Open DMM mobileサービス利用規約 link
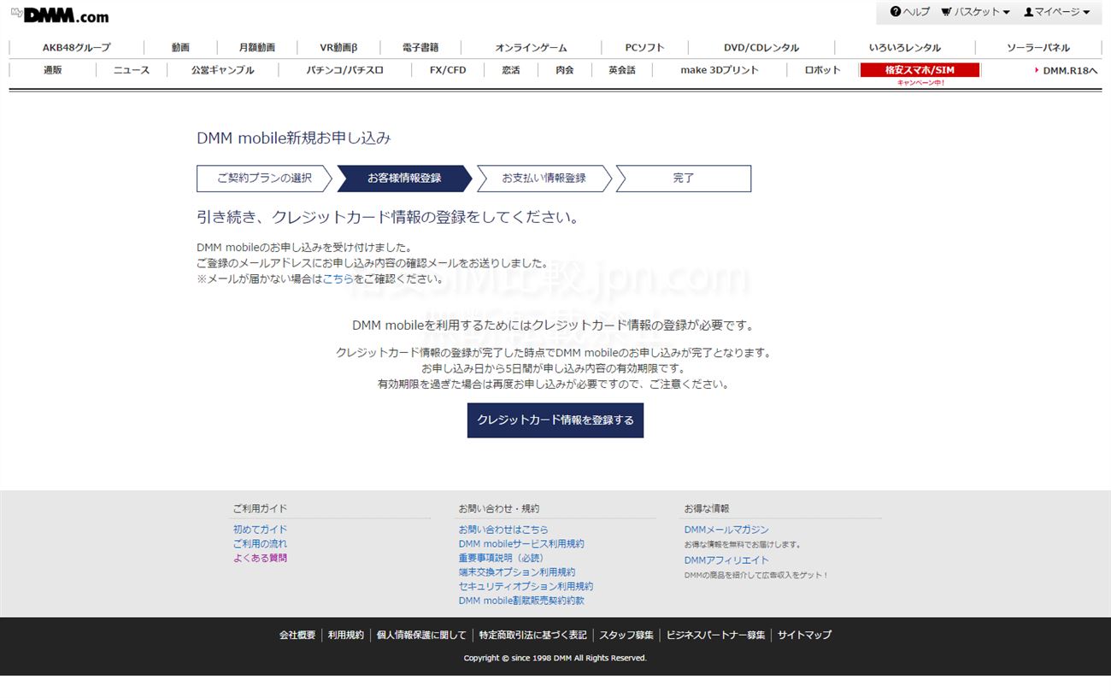The height and width of the screenshot is (698, 1111). point(521,544)
